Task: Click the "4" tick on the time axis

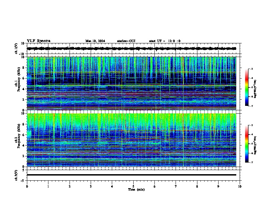Action: tap(112, 186)
